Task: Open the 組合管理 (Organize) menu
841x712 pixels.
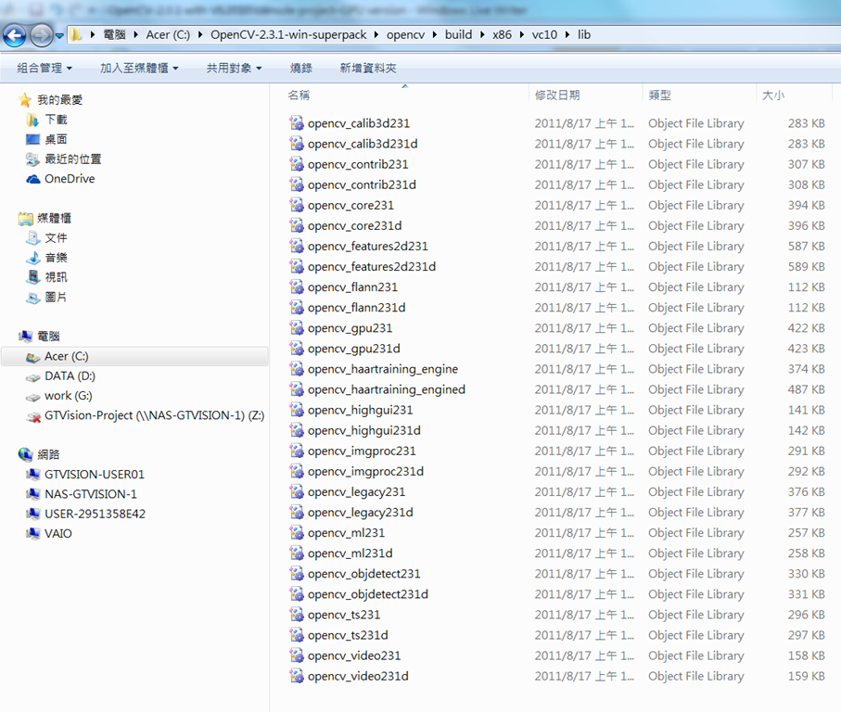Action: click(x=45, y=68)
